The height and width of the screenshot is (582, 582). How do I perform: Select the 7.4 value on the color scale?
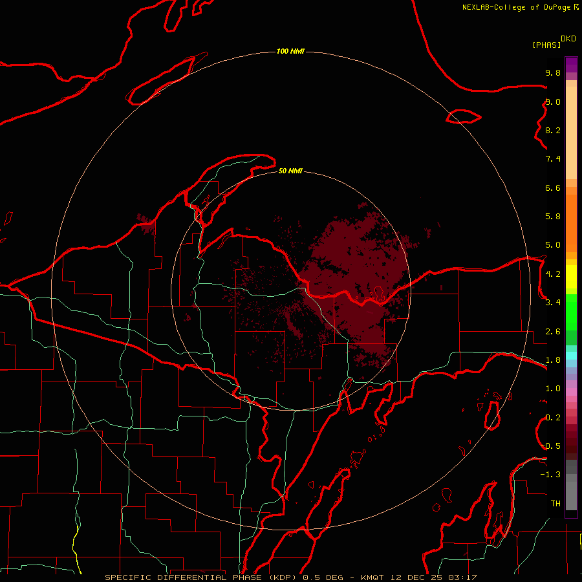[x=553, y=159]
